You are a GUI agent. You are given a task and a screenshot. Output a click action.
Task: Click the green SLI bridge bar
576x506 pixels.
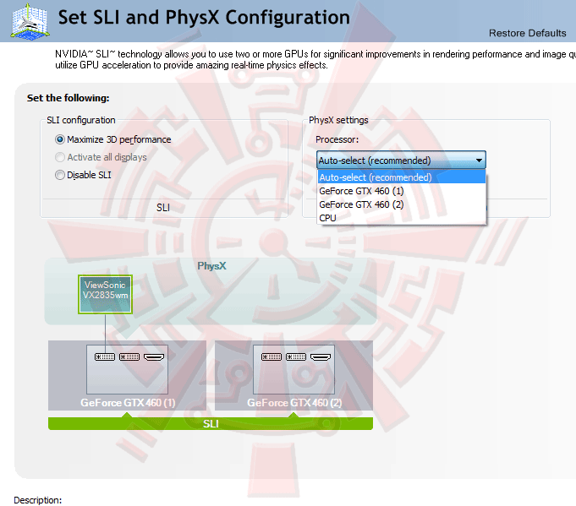pos(211,423)
